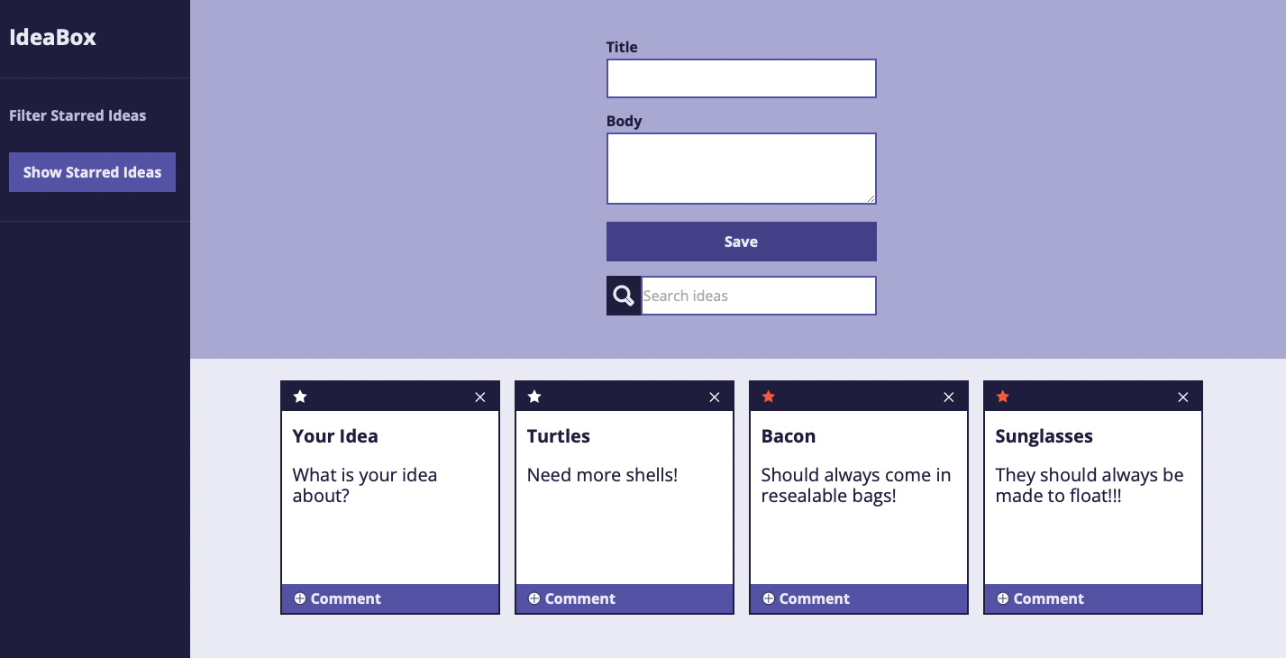Close the Bacon card with its X
The width and height of the screenshot is (1286, 658).
[948, 397]
